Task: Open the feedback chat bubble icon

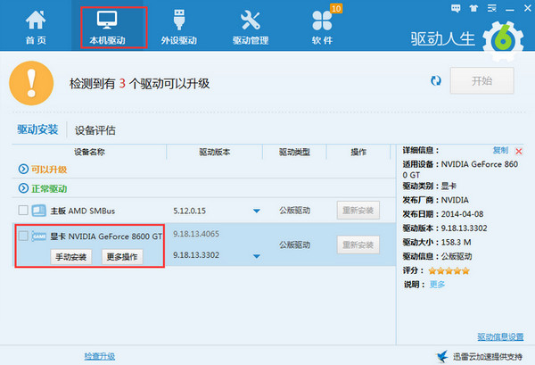Action: click(456, 8)
